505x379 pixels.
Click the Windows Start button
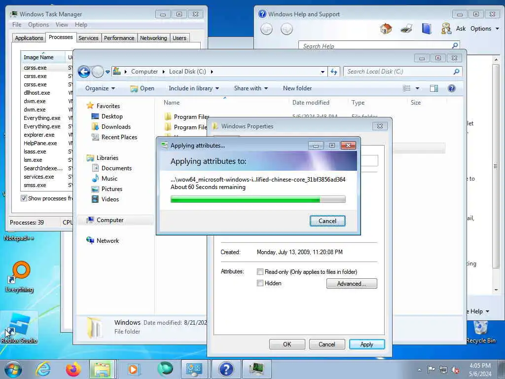click(13, 369)
